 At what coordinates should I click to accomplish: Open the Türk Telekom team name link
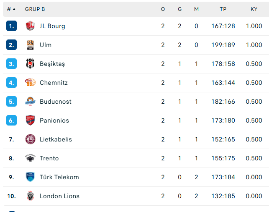click(59, 177)
